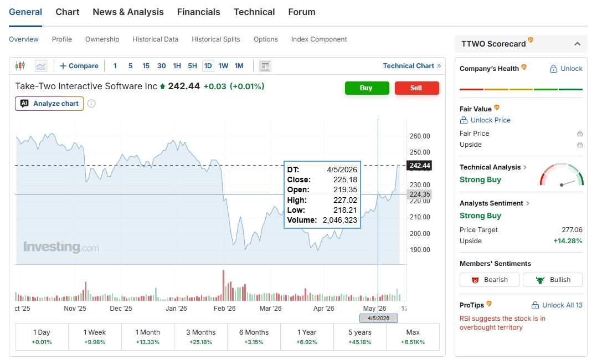Screen dimensions: 597x359
Task: Click the Pro badge beside Company's Health
Action: click(524, 67)
